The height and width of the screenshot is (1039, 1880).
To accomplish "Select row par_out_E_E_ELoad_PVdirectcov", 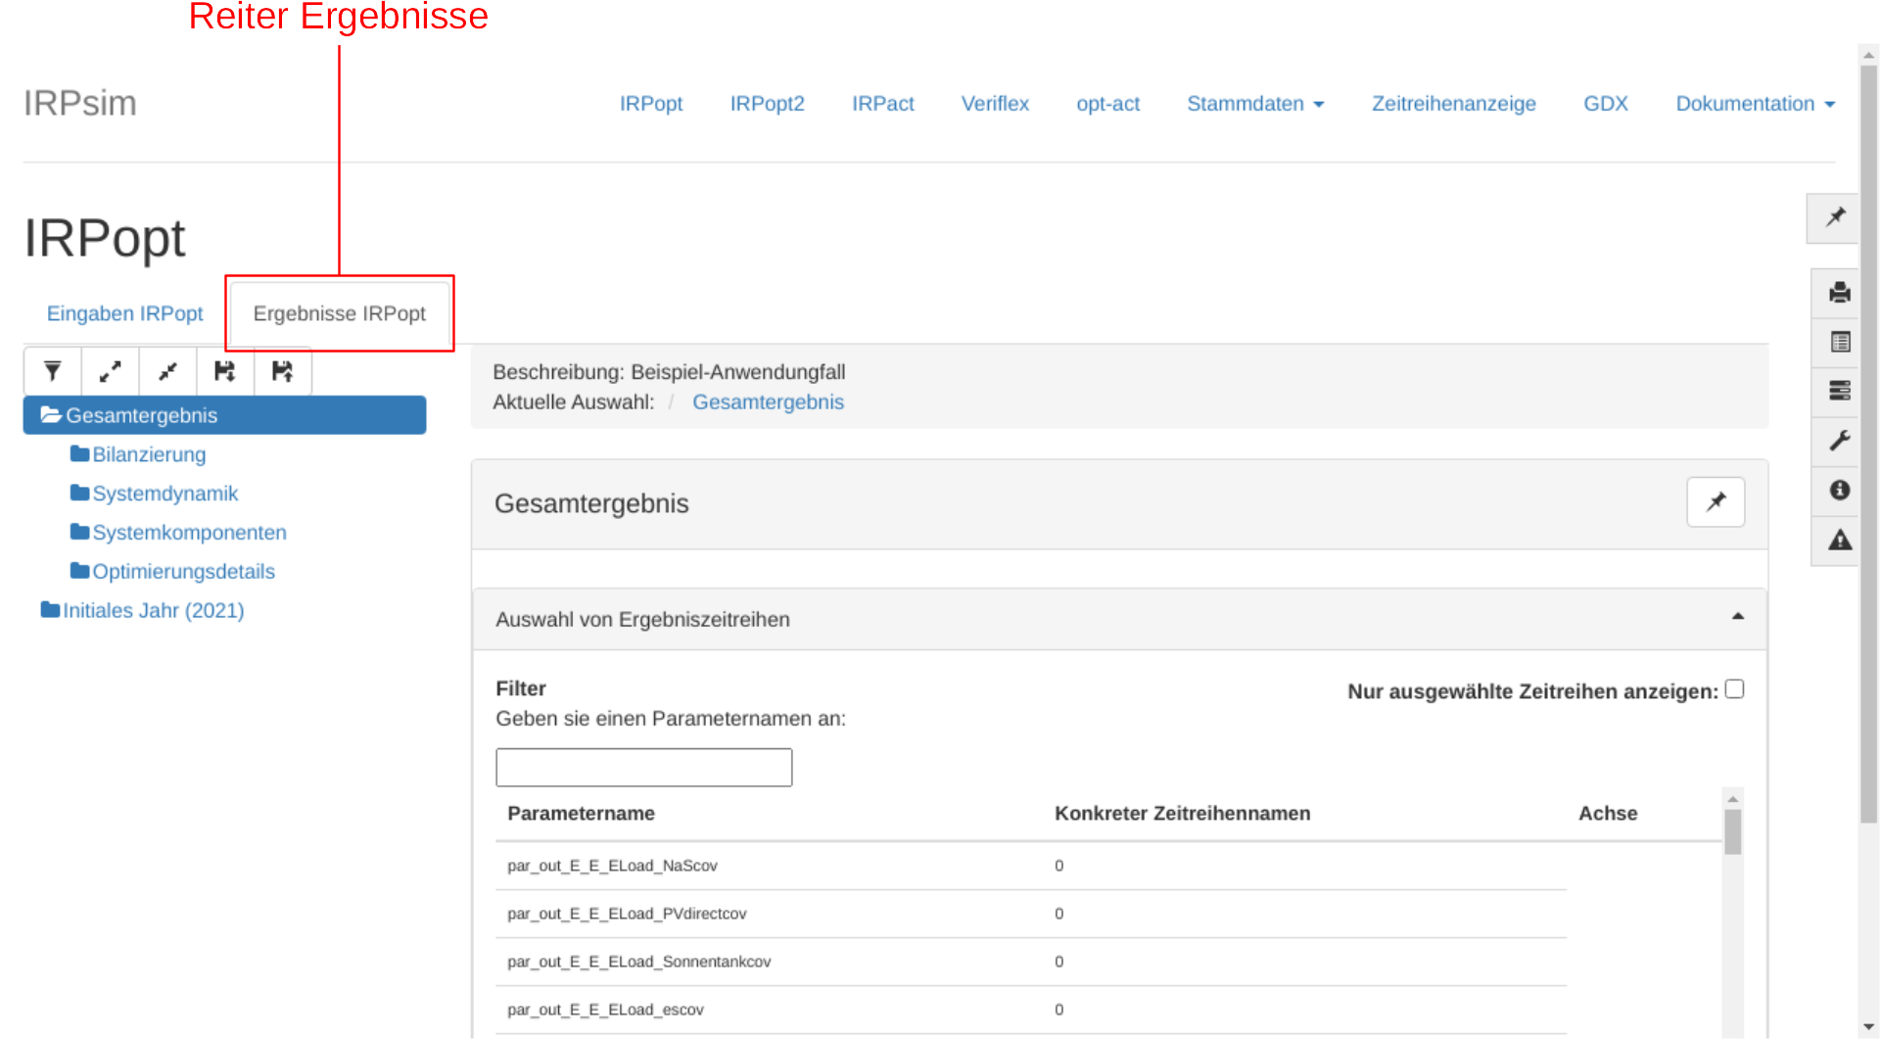I will tap(1031, 914).
